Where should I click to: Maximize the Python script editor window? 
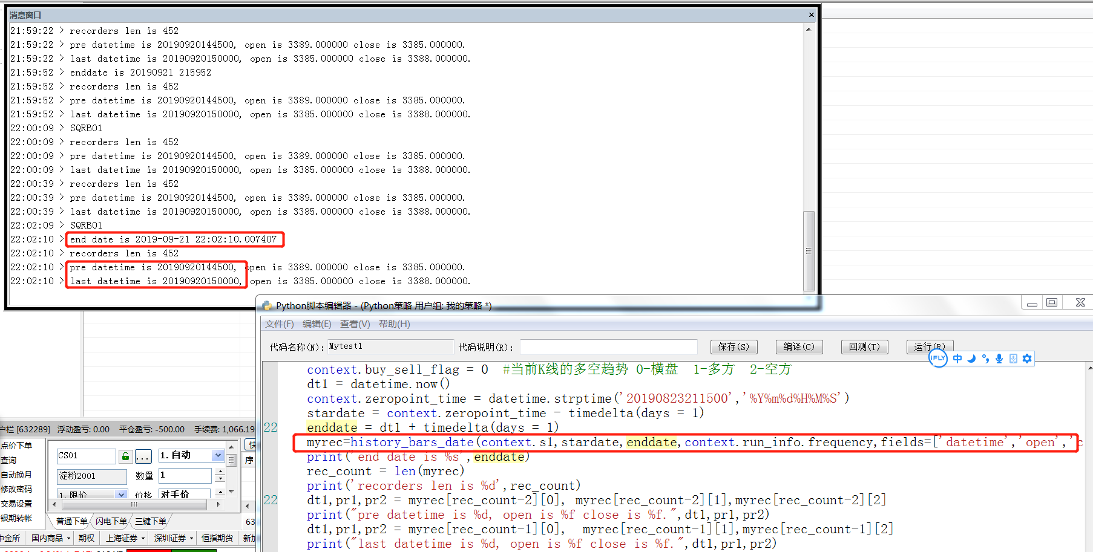tap(1052, 302)
